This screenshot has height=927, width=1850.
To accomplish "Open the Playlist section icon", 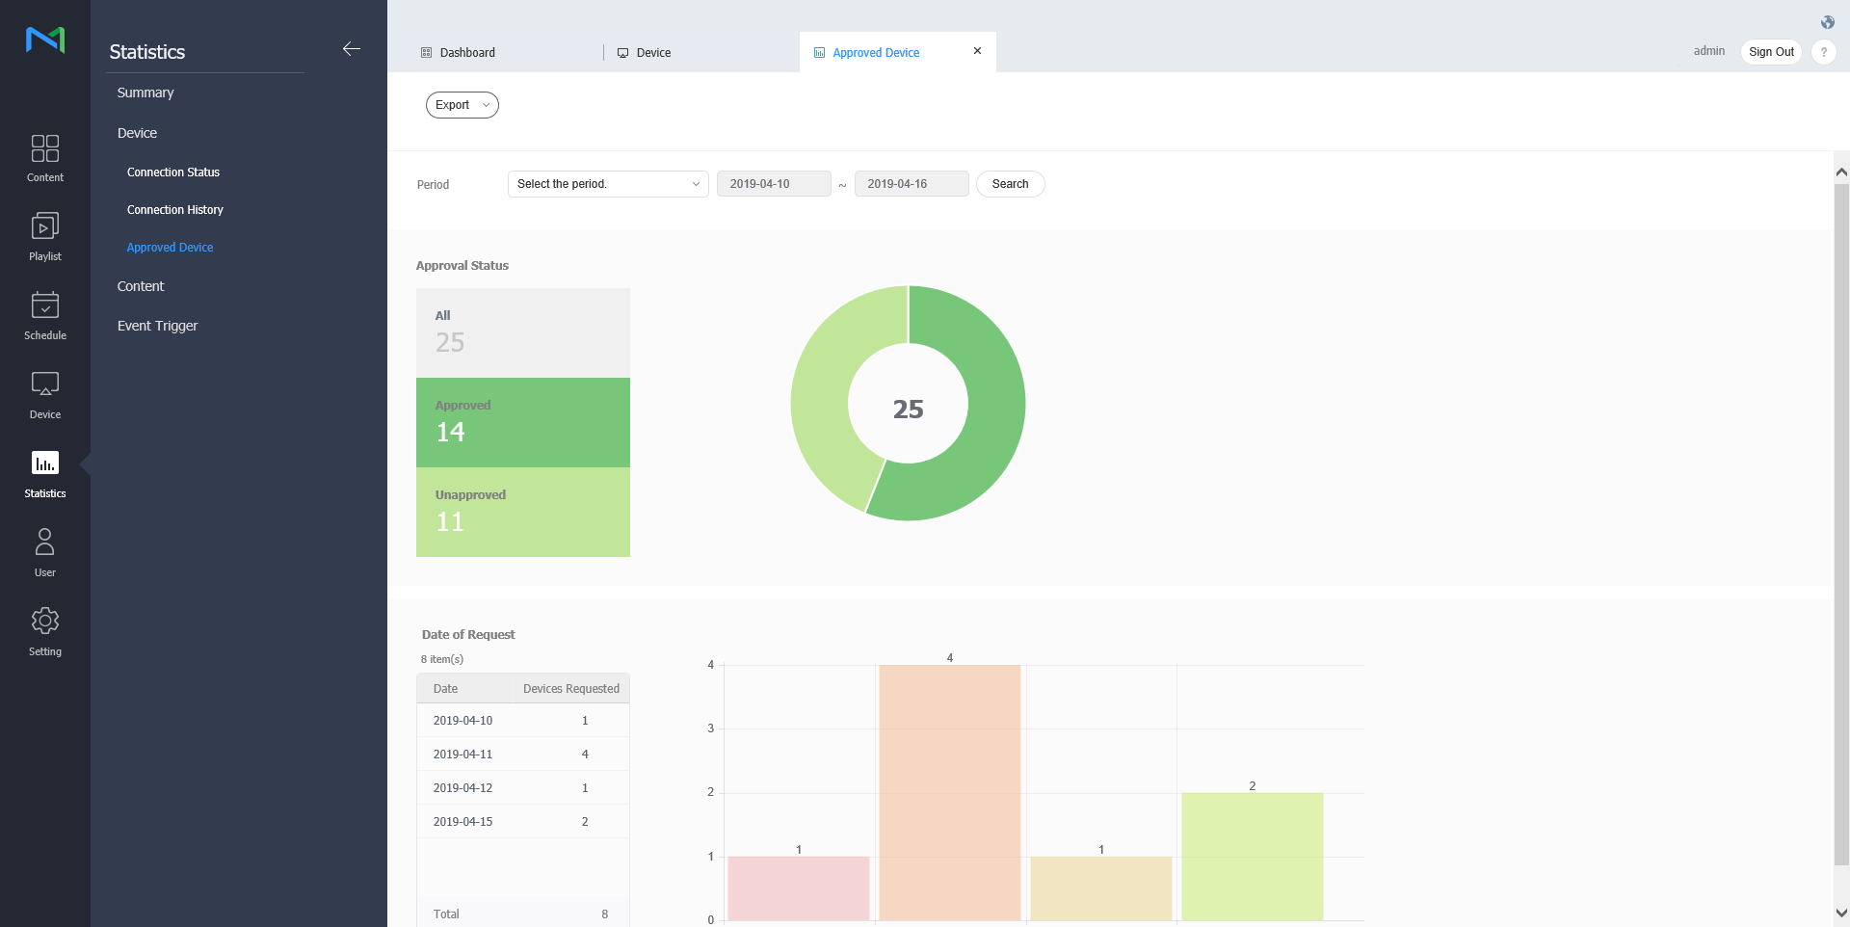I will [45, 226].
